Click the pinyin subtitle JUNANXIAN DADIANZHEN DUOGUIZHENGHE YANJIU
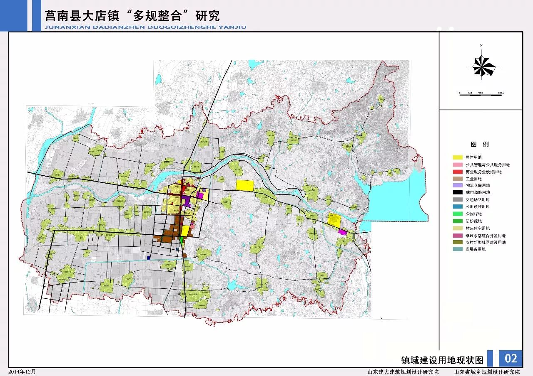The image size is (533, 376). 145,27
